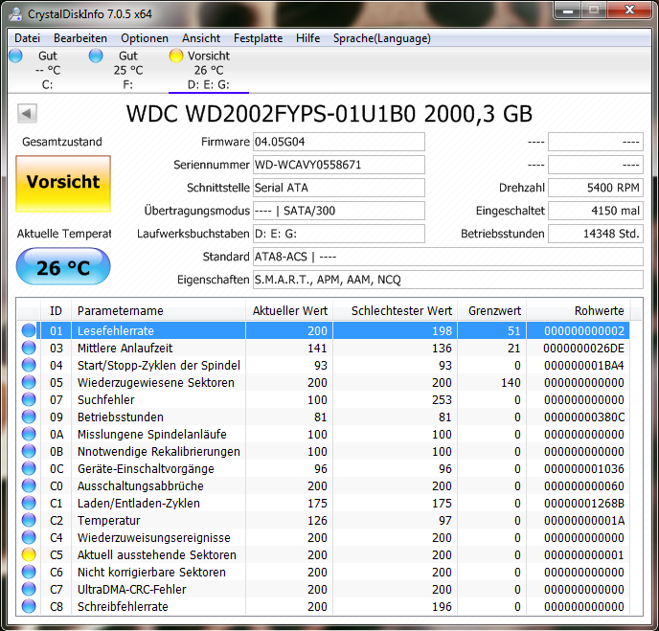Click status orb of Wiederzugewiesene Sektoren row
This screenshot has width=659, height=631.
click(x=29, y=382)
